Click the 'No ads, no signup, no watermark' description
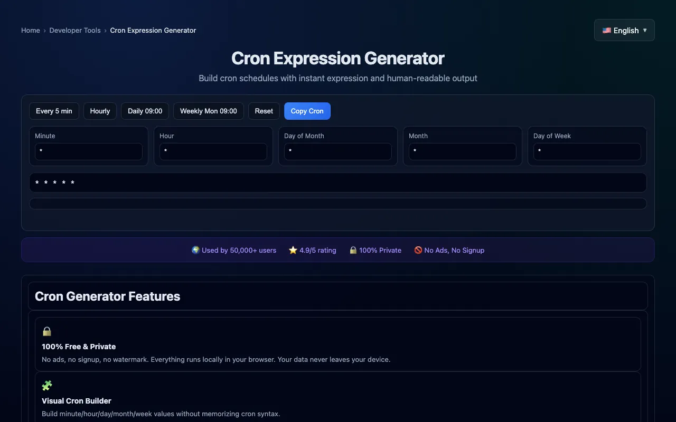 (216, 360)
